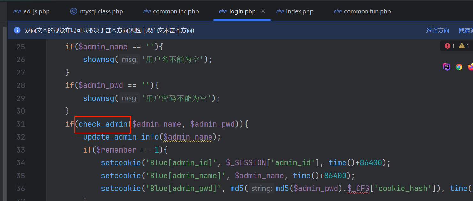This screenshot has width=473, height=201.
Task: Click the check_admin function call
Action: coord(103,124)
